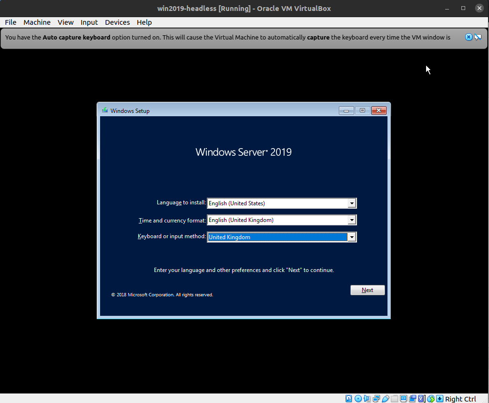489x403 pixels.
Task: Click the virtual display status icon
Action: point(404,399)
